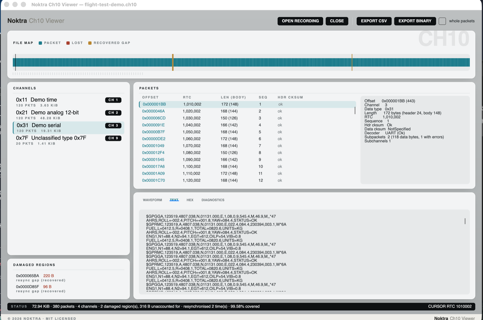Click the file map cursor at start
The height and width of the screenshot is (320, 483).
(15, 62)
